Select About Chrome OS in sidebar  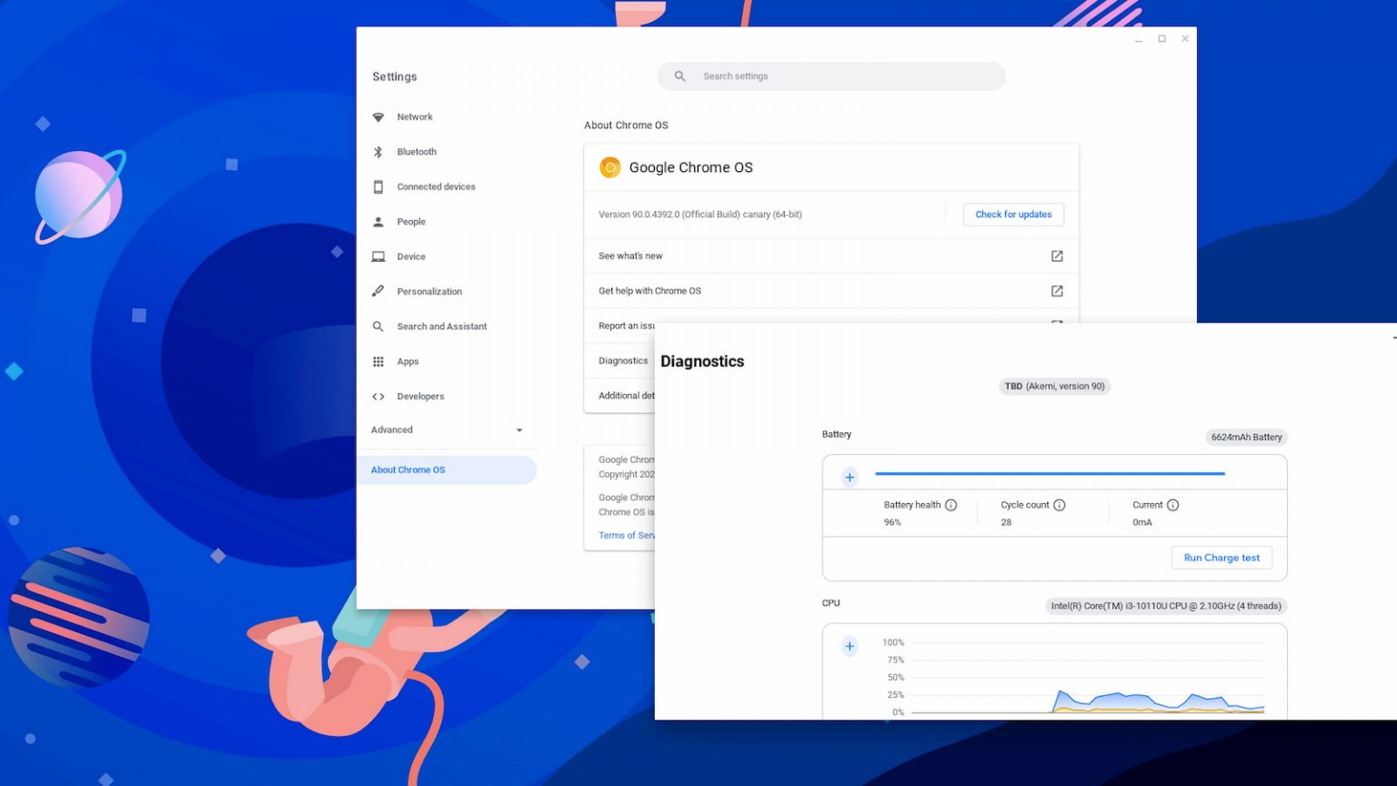tap(408, 470)
